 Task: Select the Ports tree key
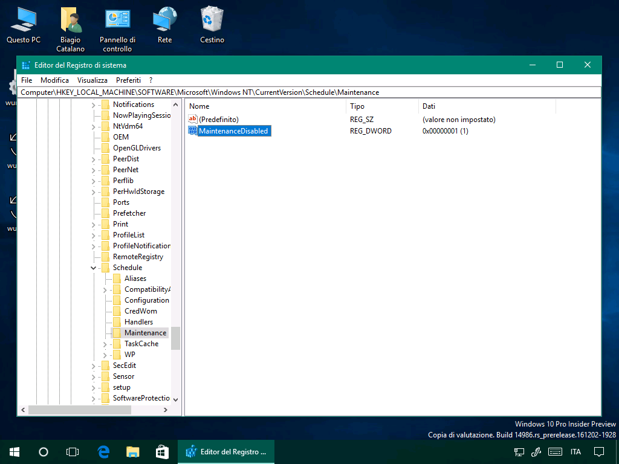point(121,202)
